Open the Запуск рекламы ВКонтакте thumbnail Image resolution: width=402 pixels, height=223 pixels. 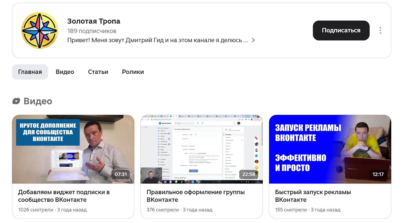(x=330, y=149)
